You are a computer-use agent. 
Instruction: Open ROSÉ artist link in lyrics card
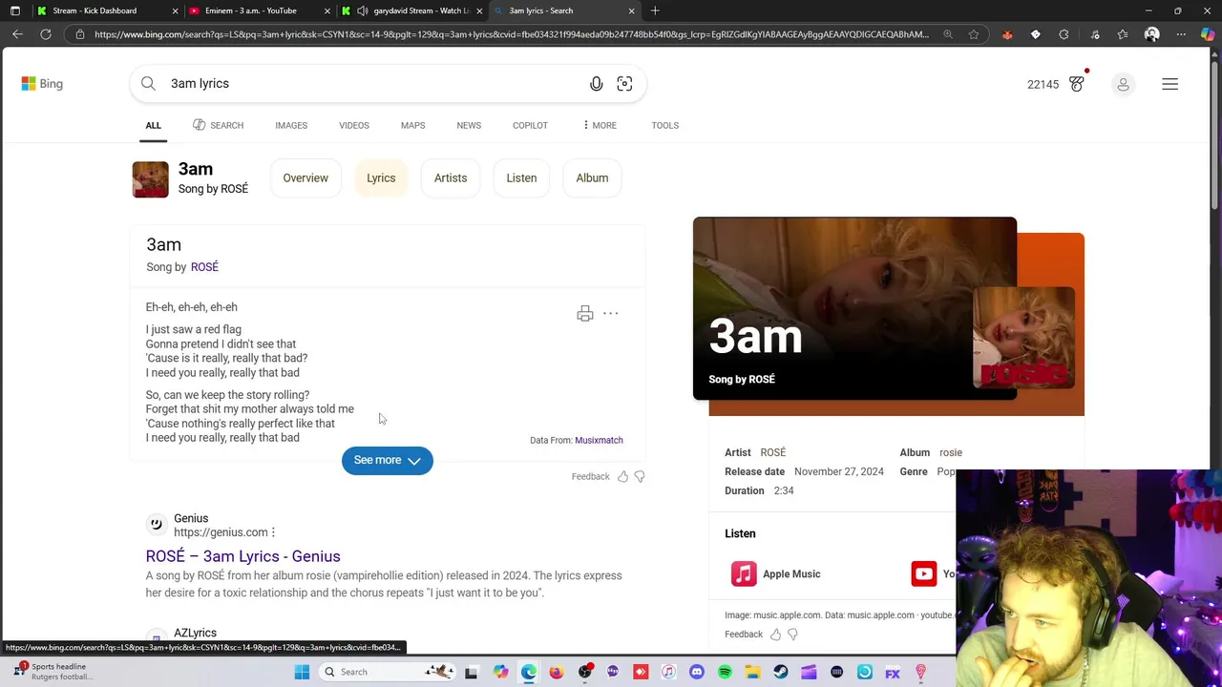point(204,267)
